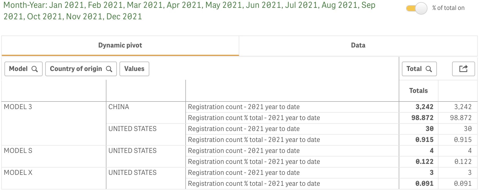The height and width of the screenshot is (191, 479).
Task: Open the Model dimension field
Action: 24,69
